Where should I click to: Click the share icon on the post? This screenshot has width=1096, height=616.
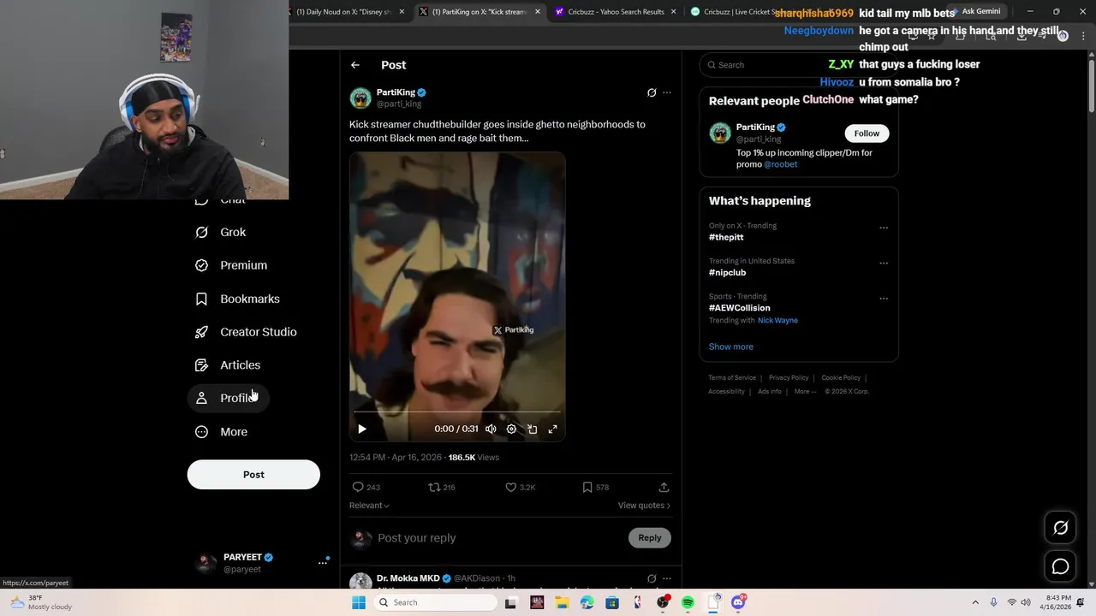[664, 487]
